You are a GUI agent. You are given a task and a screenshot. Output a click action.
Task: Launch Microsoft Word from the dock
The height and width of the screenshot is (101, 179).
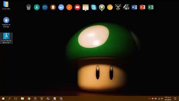point(134,7)
